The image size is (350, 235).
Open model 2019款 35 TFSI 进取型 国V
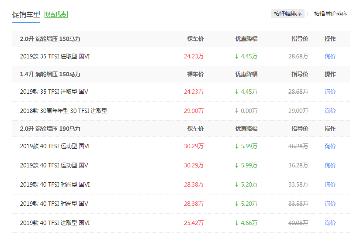coord(54,92)
